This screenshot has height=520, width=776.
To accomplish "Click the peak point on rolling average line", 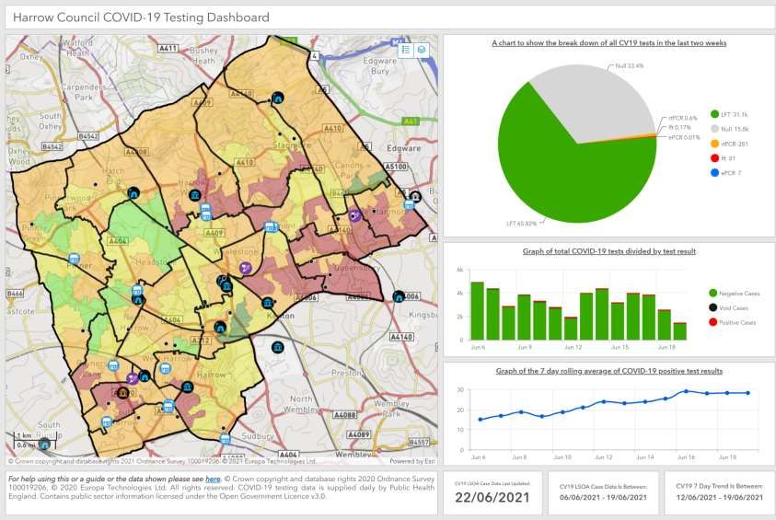I will 686,391.
